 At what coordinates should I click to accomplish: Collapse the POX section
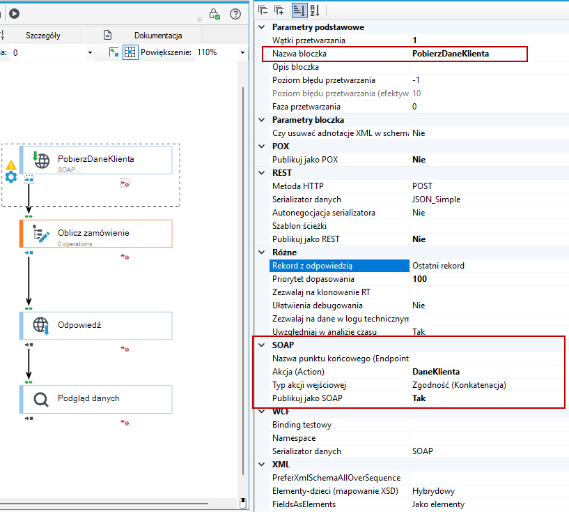pos(262,146)
